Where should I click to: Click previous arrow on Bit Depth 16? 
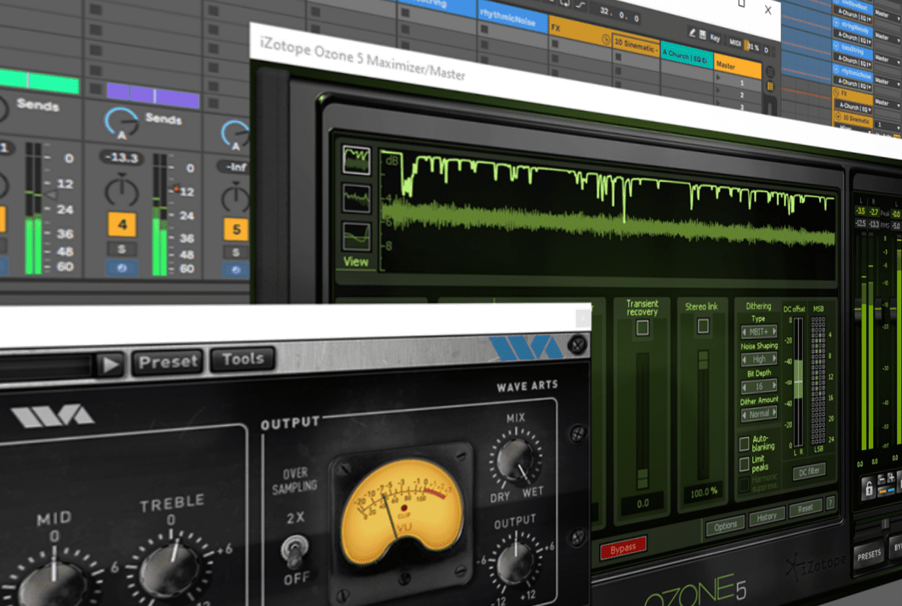(745, 387)
